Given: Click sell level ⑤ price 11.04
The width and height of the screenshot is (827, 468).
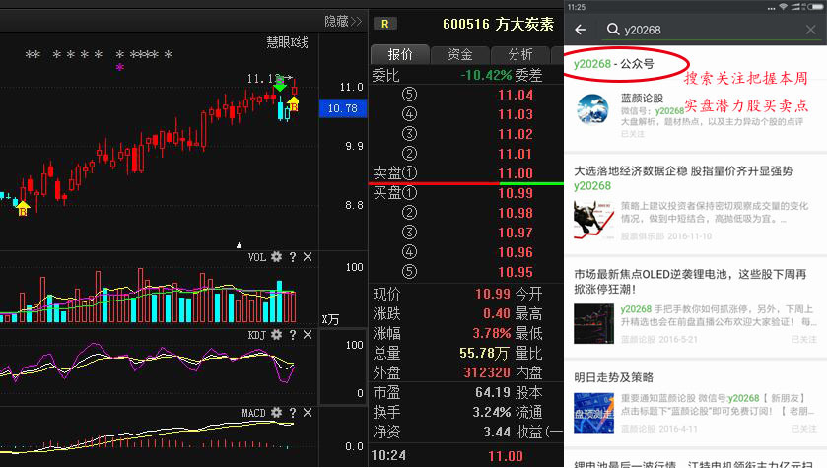Looking at the screenshot, I should [x=516, y=95].
